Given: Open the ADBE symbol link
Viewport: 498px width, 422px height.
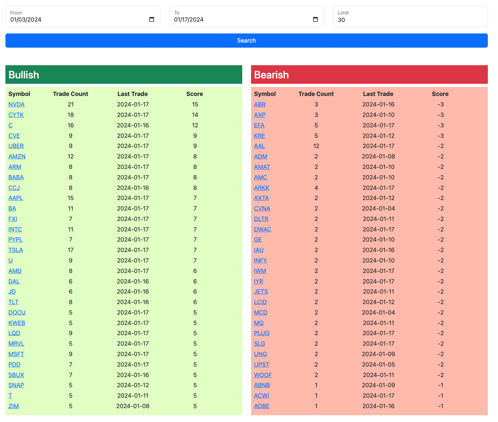Looking at the screenshot, I should 262,406.
